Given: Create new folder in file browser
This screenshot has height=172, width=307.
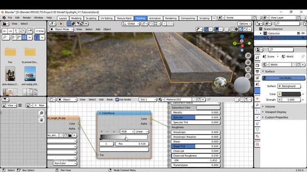Looking at the screenshot, I should [30, 31].
